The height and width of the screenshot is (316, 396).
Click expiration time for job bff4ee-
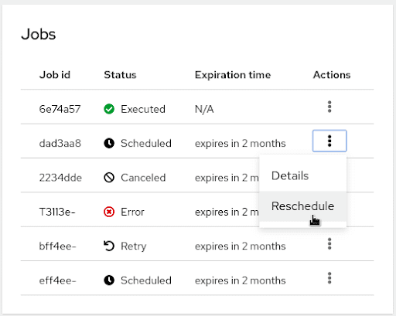[x=241, y=246]
